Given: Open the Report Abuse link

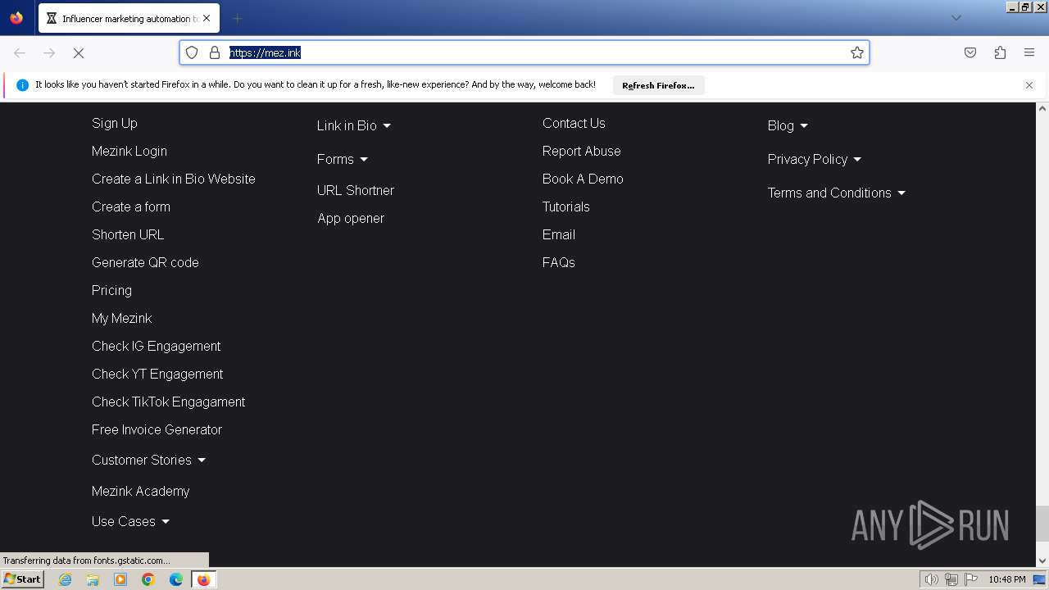Looking at the screenshot, I should (x=581, y=151).
